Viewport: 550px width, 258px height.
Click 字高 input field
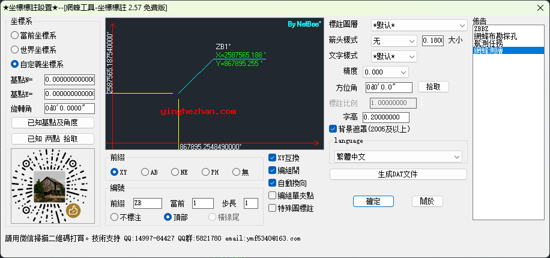[x=386, y=118]
